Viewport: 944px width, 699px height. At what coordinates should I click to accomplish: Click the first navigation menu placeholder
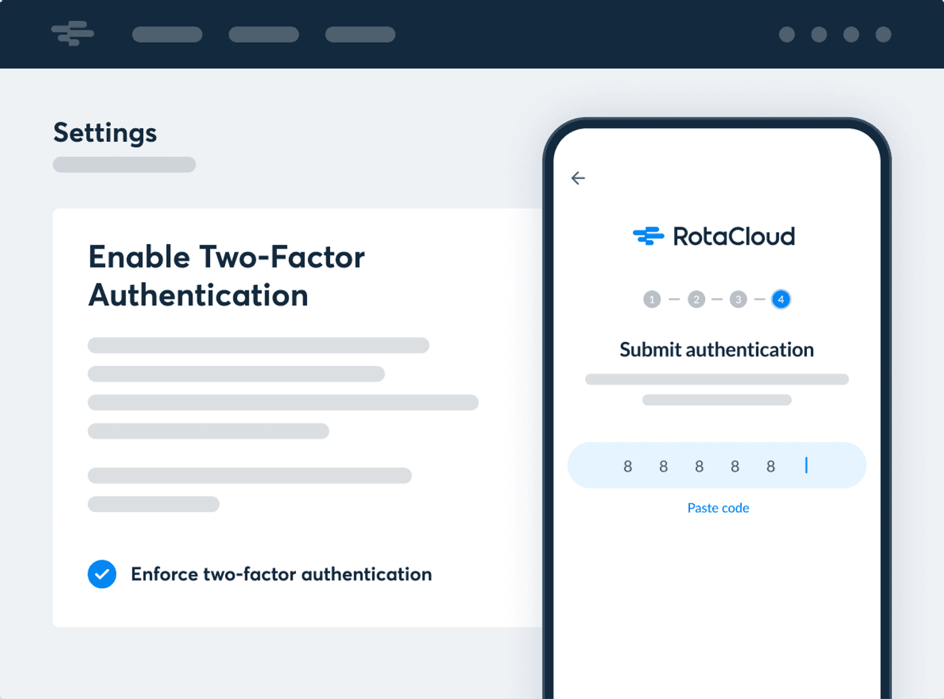tap(167, 34)
